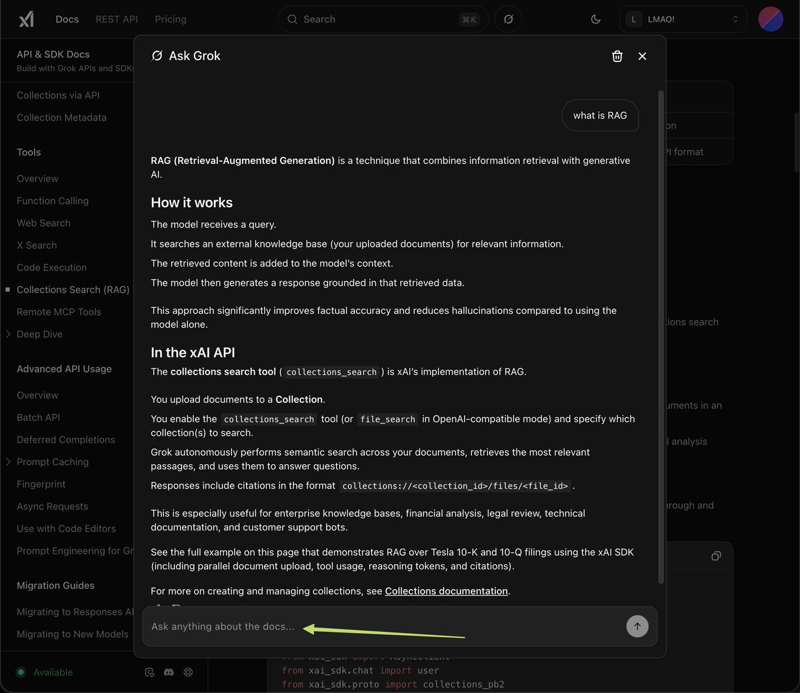Toggle dark mode with the moon icon
The image size is (800, 693).
pos(596,19)
